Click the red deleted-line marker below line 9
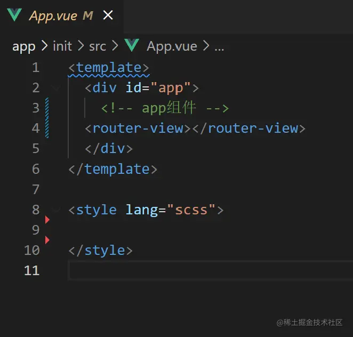Screen dimensions: 353x337 [x=47, y=240]
